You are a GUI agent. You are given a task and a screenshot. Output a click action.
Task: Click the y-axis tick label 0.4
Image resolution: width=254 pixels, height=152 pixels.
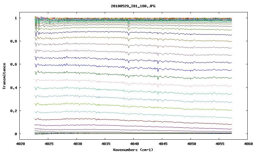(13, 87)
